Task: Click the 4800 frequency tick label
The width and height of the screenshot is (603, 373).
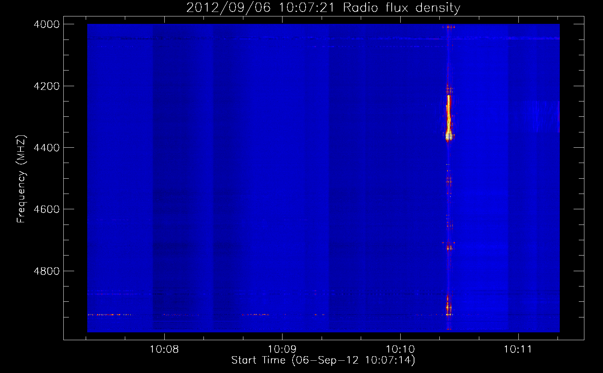Action: point(47,271)
